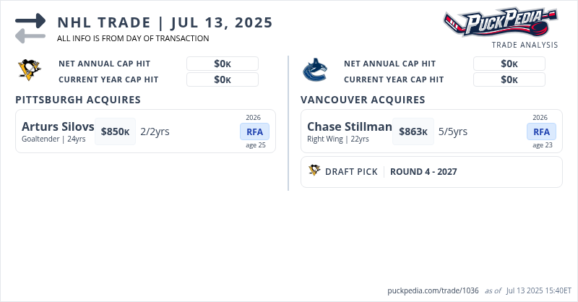The width and height of the screenshot is (578, 302).
Task: Click the small Penguins draft pick logo
Action: 314,171
